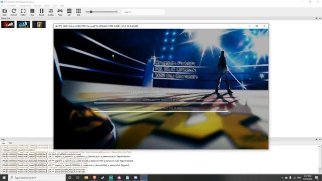Click the taskbar 'Type here to search' box
Viewport: 322px width, 181px height.
click(37, 177)
